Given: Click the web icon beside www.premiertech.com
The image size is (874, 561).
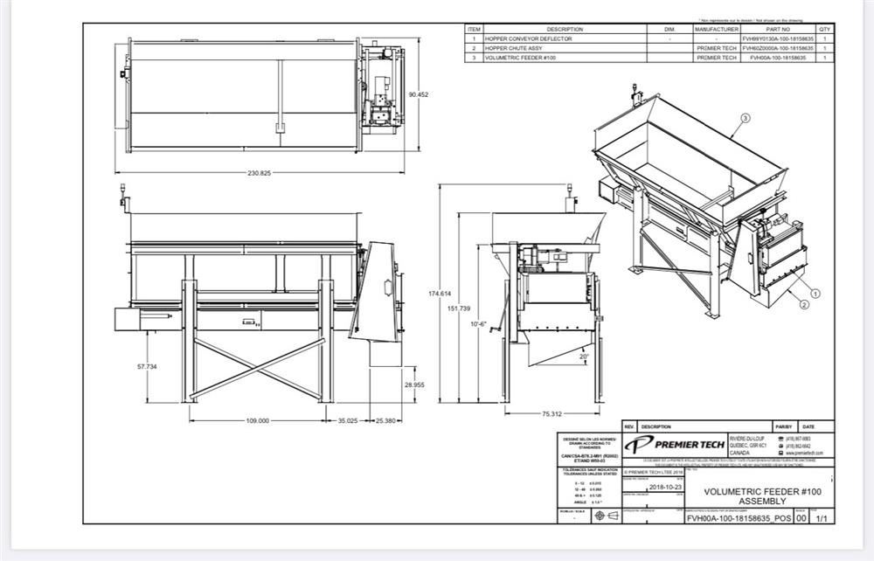Looking at the screenshot, I should click(x=780, y=453).
